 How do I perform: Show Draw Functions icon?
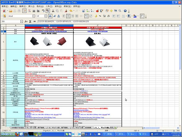(102, 11)
